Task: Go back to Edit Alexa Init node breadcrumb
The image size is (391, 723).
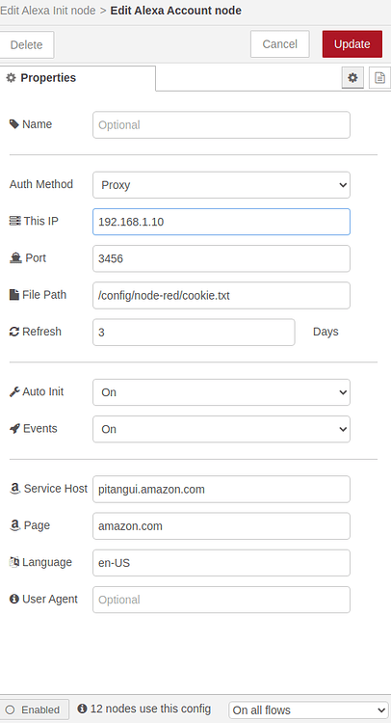Action: 48,11
